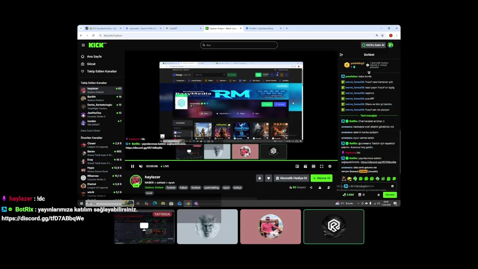This screenshot has width=478, height=269.
Task: Open Windows Start menu
Action: [81, 204]
